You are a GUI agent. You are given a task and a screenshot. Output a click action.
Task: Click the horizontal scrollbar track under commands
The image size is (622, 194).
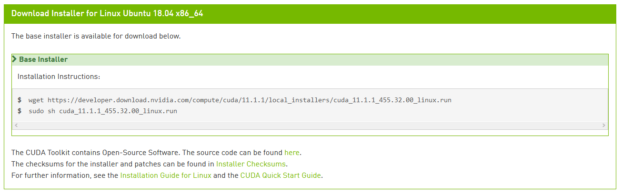310,125
